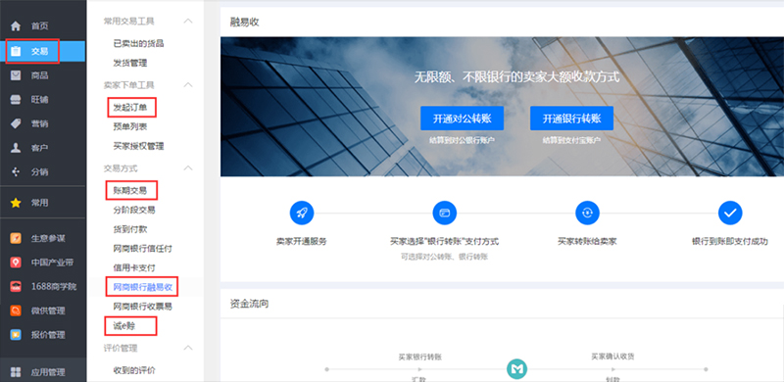
Task: Open 货到付款
Action: coord(130,229)
